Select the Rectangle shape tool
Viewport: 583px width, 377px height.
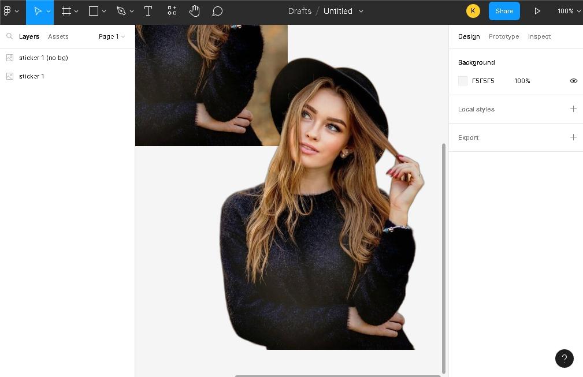pyautogui.click(x=94, y=11)
